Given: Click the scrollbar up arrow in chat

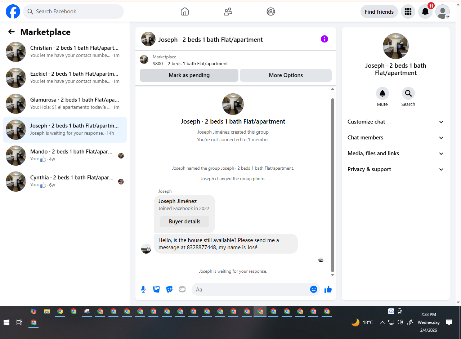Looking at the screenshot, I should click(x=332, y=89).
